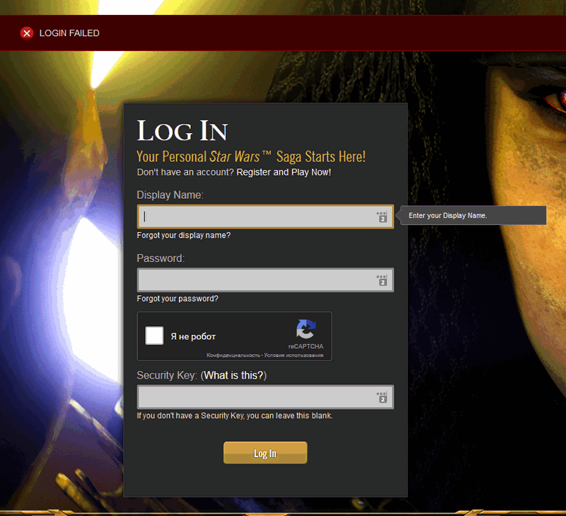Focus the Security Key input field
Image resolution: width=566 pixels, height=516 pixels.
255,397
